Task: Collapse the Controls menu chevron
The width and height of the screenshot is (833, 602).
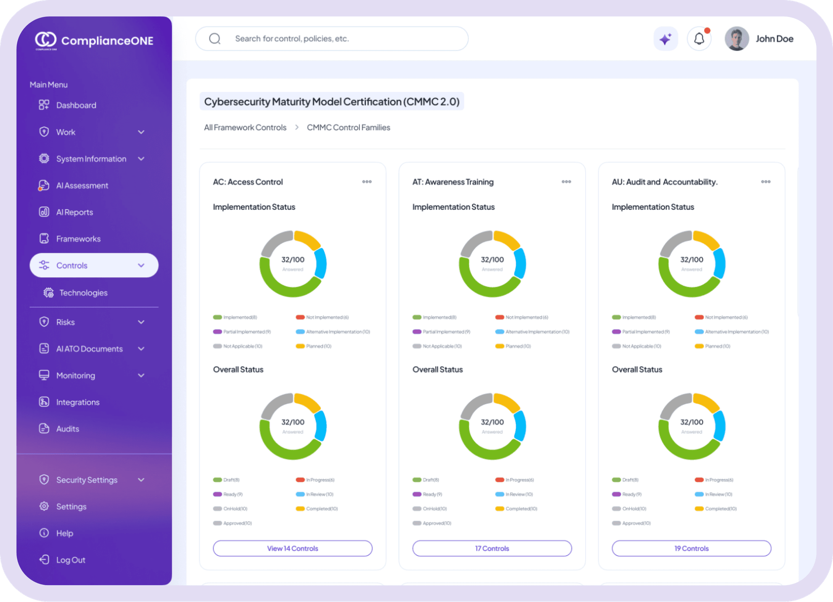Action: 141,265
